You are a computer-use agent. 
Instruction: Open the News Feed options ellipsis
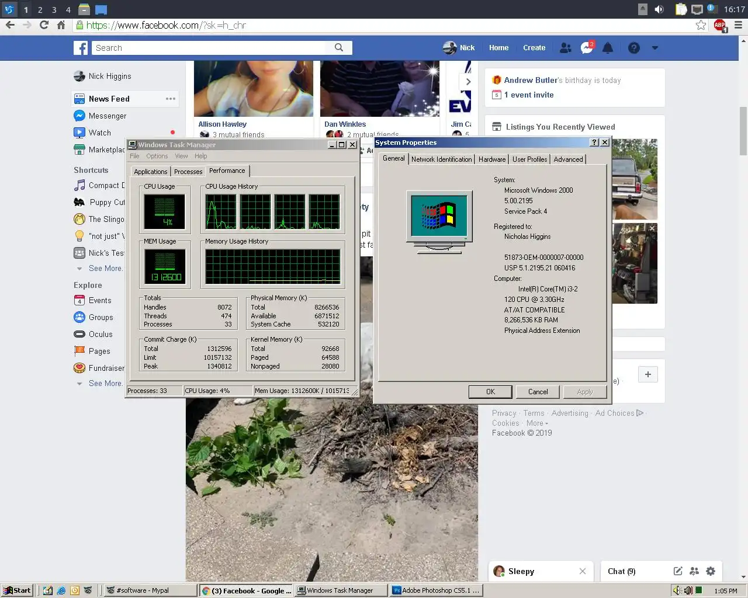171,99
